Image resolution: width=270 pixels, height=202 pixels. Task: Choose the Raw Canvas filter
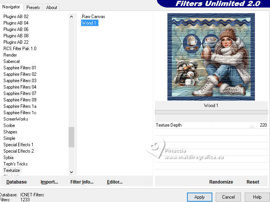pos(93,17)
